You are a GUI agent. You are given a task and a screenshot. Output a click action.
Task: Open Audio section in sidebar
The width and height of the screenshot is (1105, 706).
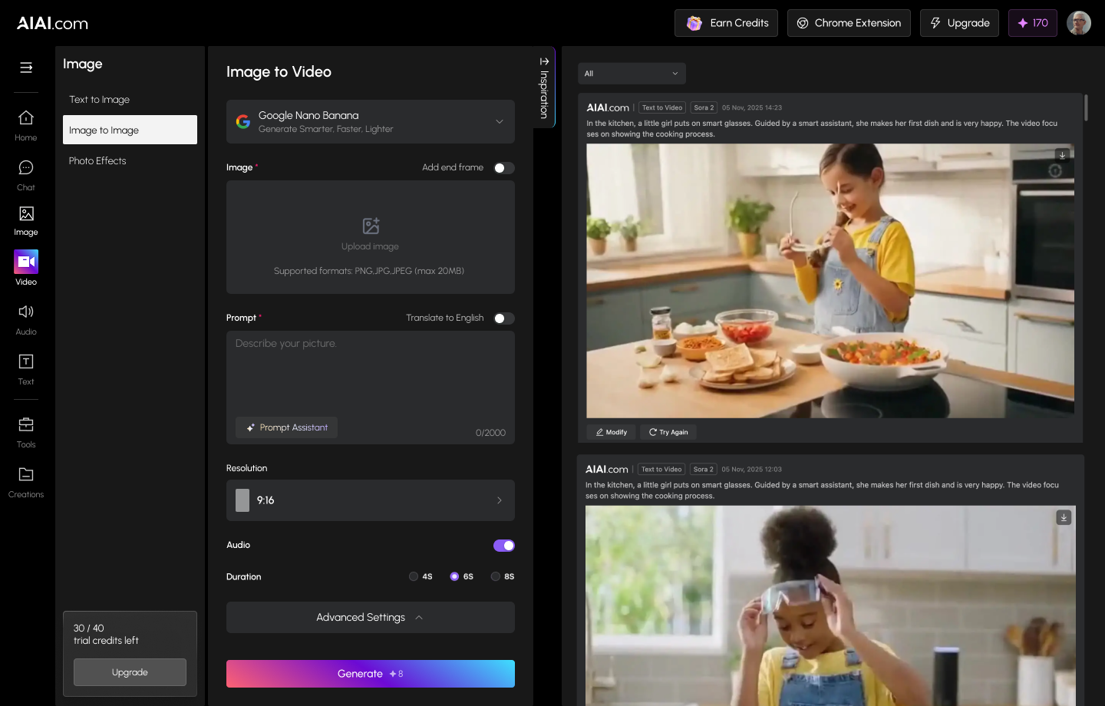26,320
